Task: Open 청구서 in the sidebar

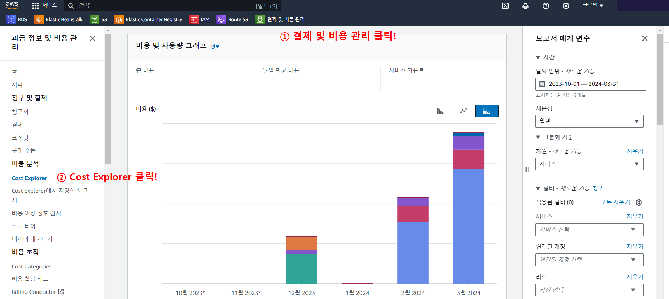Action: 20,112
